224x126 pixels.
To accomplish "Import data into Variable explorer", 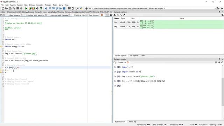I will coord(114,15).
